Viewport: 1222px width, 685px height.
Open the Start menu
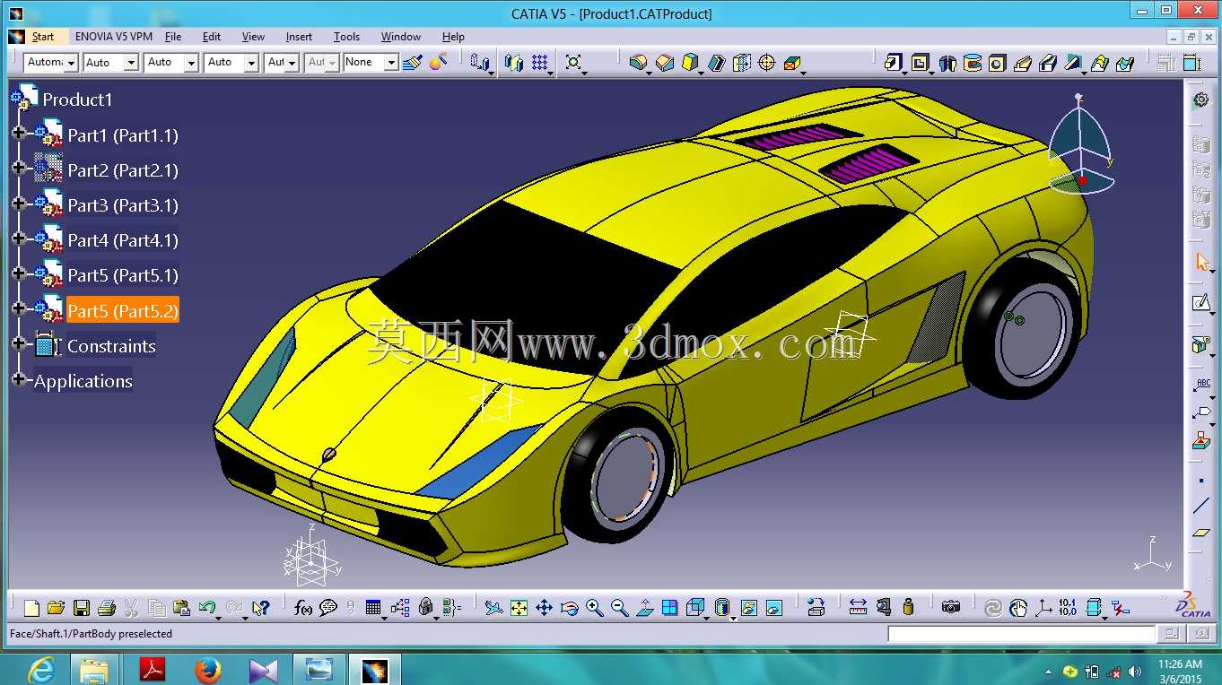click(43, 37)
